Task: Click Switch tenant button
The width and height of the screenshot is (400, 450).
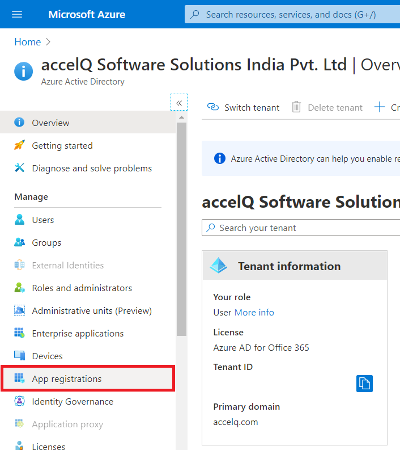Action: pos(243,107)
